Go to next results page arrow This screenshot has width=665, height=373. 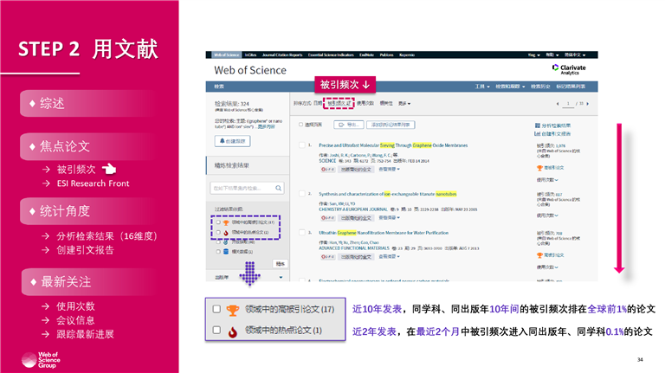tap(587, 104)
